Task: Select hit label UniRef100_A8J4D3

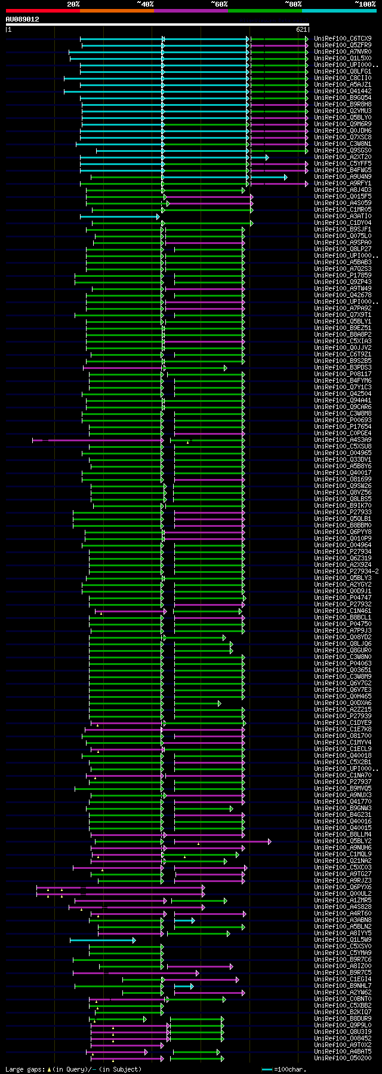Action: (x=343, y=190)
